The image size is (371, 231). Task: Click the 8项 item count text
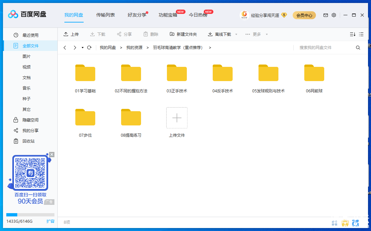(x=67, y=222)
